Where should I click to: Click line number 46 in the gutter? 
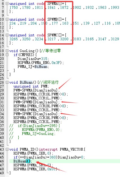2,161
